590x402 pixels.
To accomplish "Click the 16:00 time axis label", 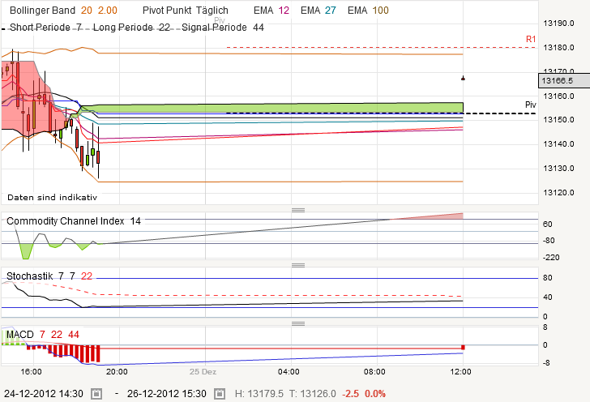I will [32, 372].
